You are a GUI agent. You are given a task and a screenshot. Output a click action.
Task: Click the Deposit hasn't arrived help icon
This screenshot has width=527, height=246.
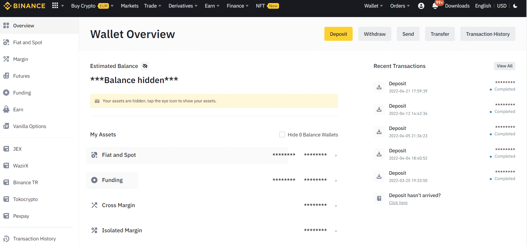pyautogui.click(x=379, y=198)
